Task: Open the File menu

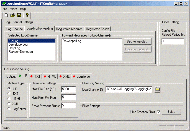Action: tap(5, 9)
